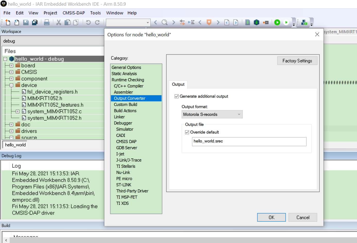Click the New Document toolbar icon
Screen dimensions: 357x243
point(8,22)
